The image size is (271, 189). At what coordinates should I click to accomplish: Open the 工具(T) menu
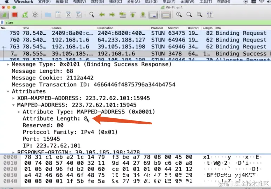[x=206, y=2]
